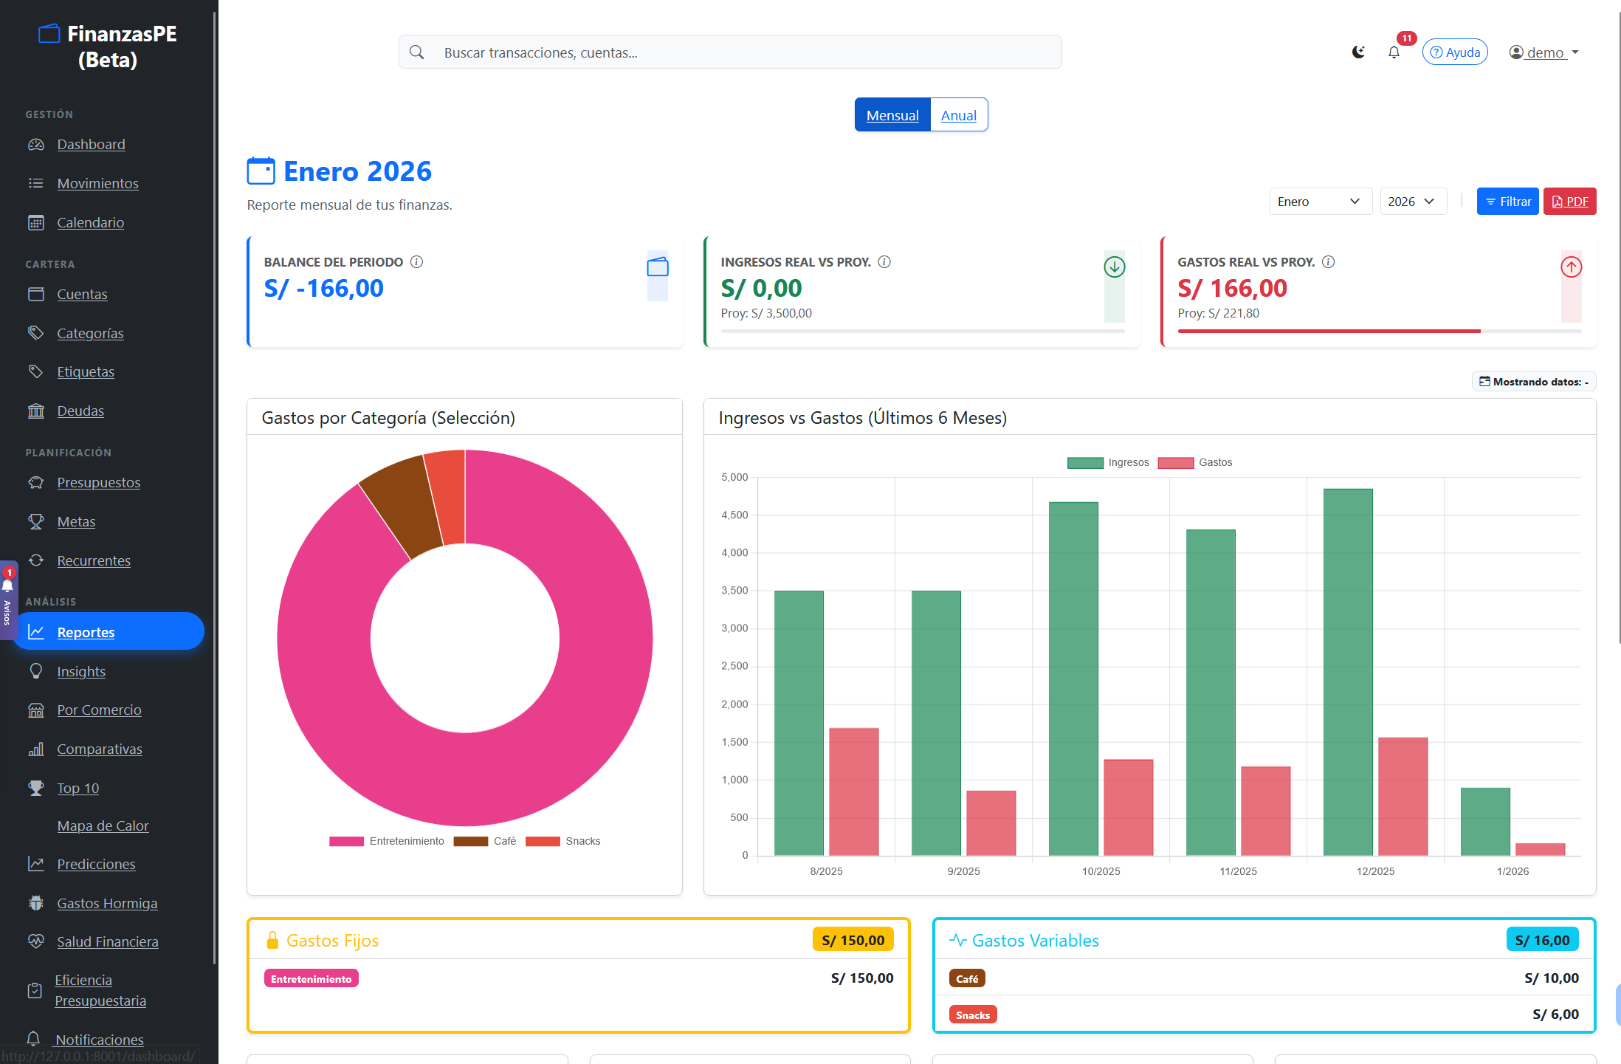Open the Recurrentes cycle icon
The width and height of the screenshot is (1621, 1064).
coord(35,560)
